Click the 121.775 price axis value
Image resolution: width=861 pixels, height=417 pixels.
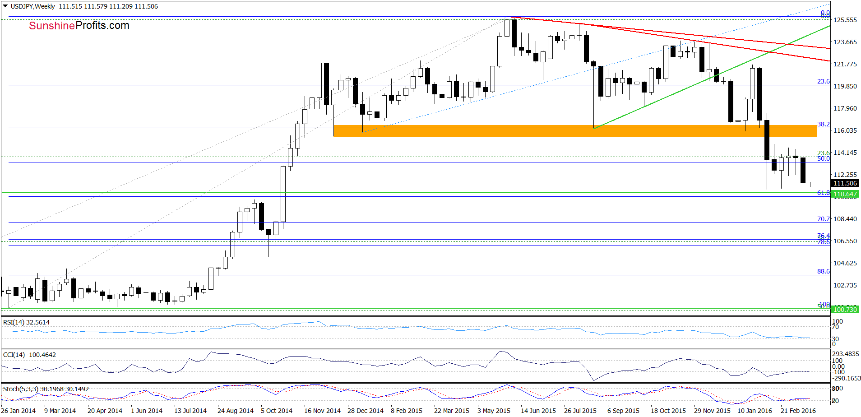[845, 64]
